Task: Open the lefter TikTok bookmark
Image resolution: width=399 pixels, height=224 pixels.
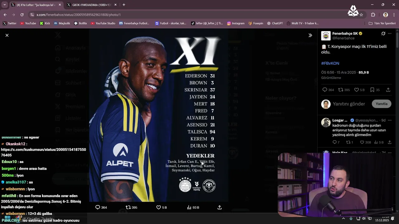Action: [207, 23]
